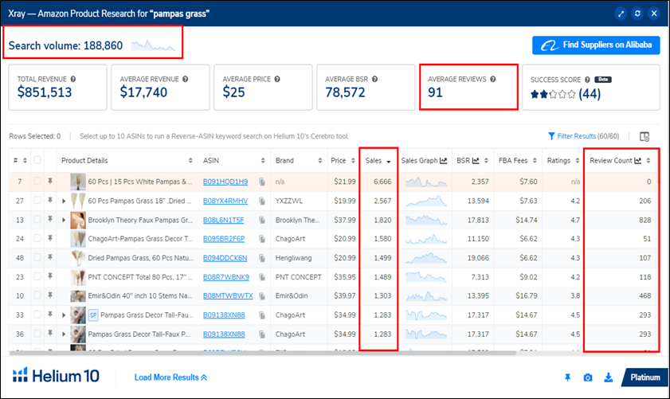Check the row 13 product checkbox

(37, 220)
